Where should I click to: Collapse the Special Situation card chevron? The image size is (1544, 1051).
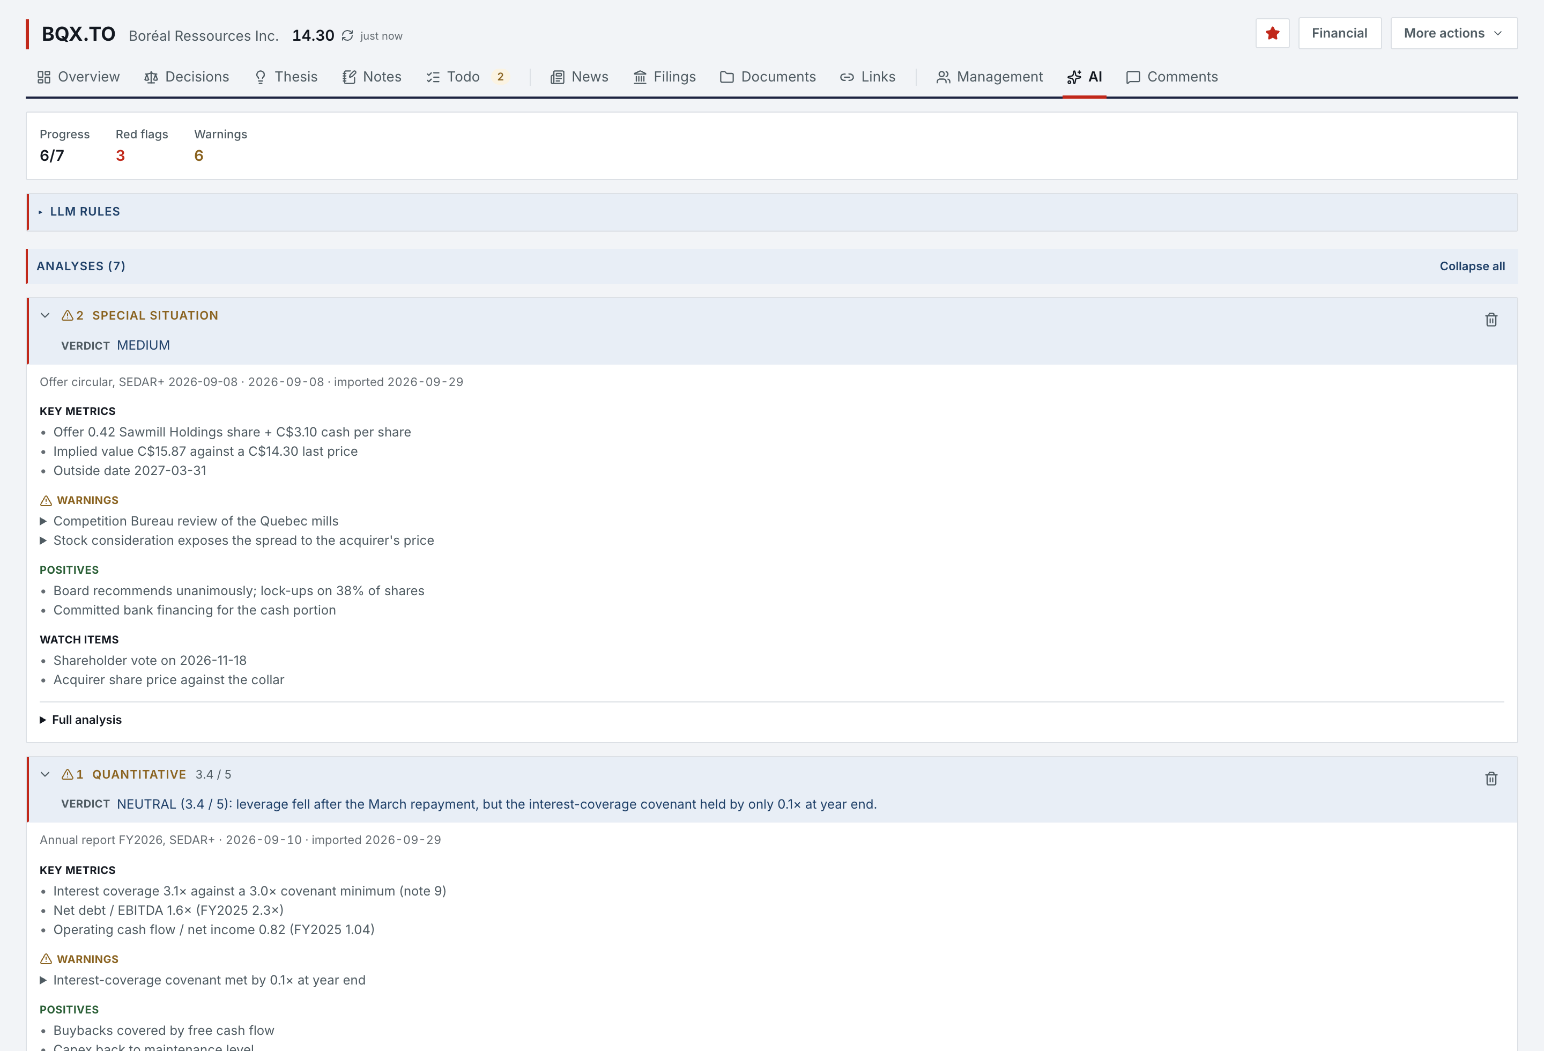pyautogui.click(x=45, y=315)
